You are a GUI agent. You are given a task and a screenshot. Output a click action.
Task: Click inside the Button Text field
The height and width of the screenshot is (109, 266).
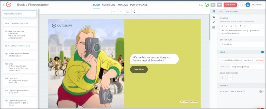click(242, 44)
